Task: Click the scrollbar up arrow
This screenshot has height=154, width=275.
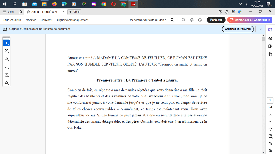Action: (263, 36)
